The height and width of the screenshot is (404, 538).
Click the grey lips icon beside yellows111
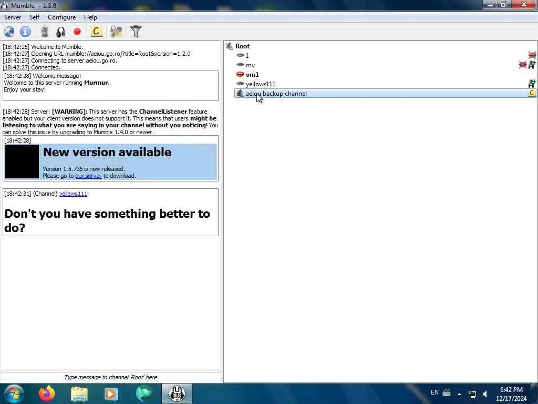point(240,84)
